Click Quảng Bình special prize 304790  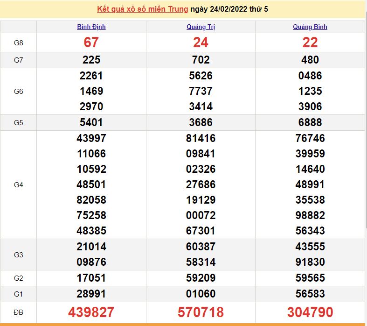310,312
